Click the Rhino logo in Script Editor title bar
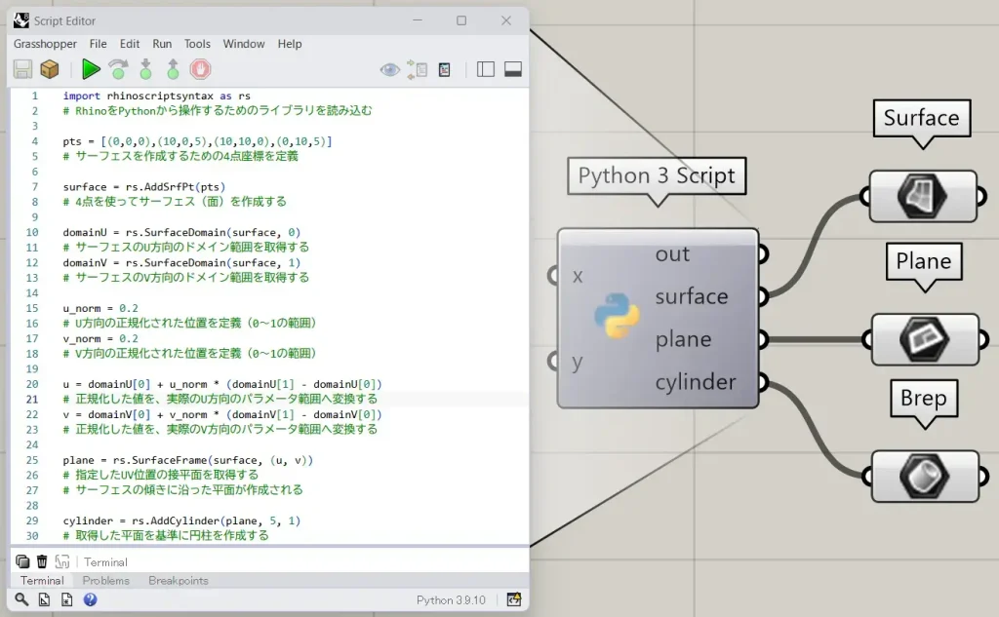Viewport: 999px width, 617px height. [x=21, y=20]
